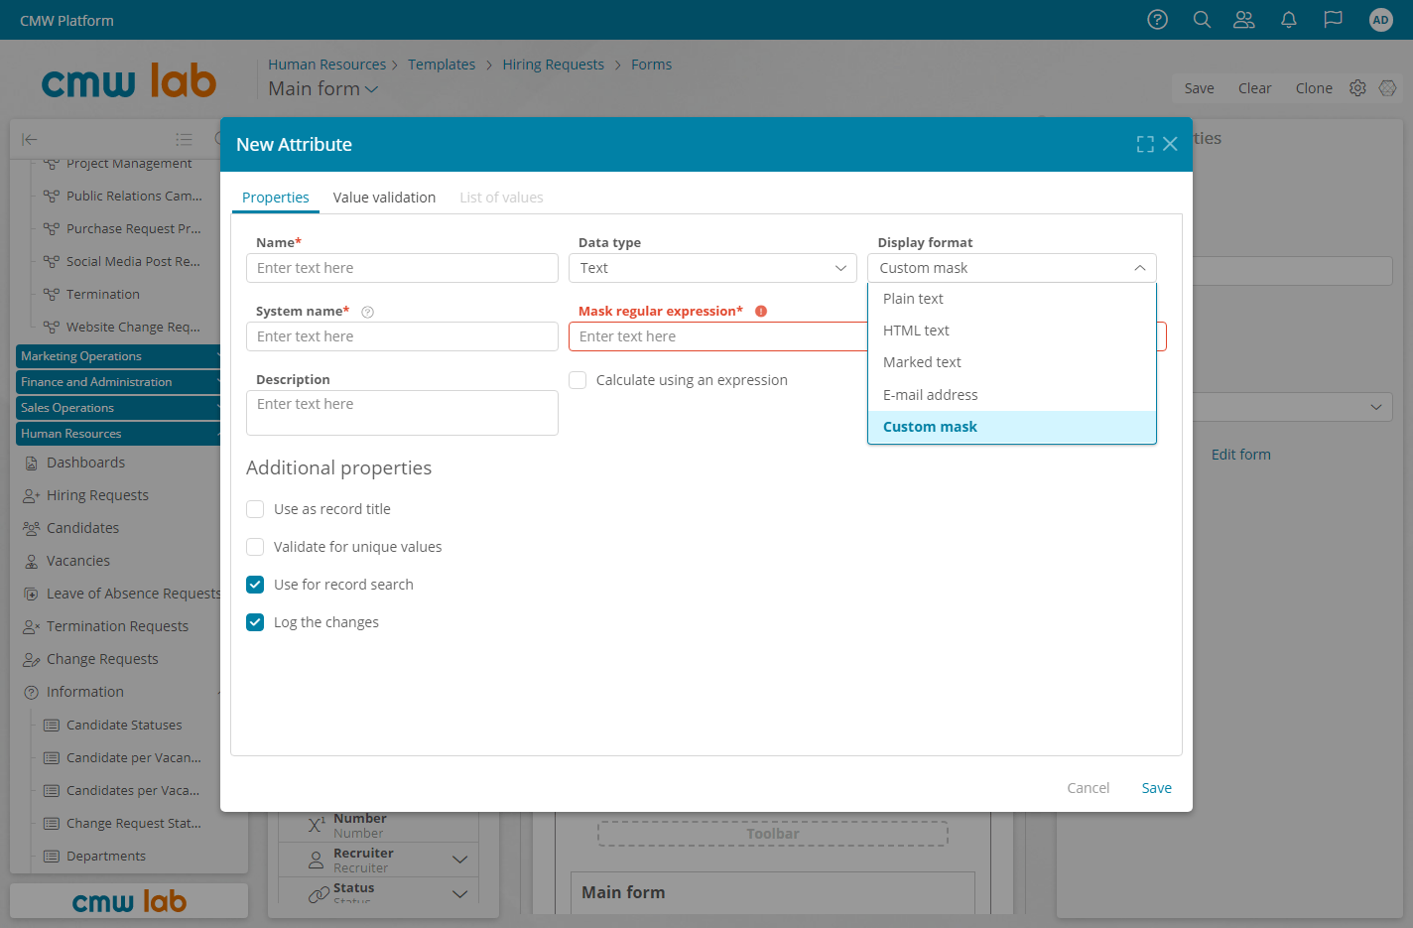1413x928 pixels.
Task: Uncheck Log the changes
Action: (255, 622)
